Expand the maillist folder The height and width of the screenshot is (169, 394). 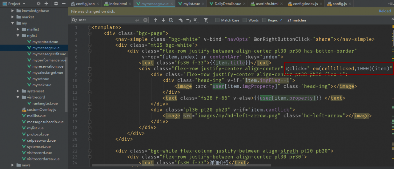pos(18,29)
